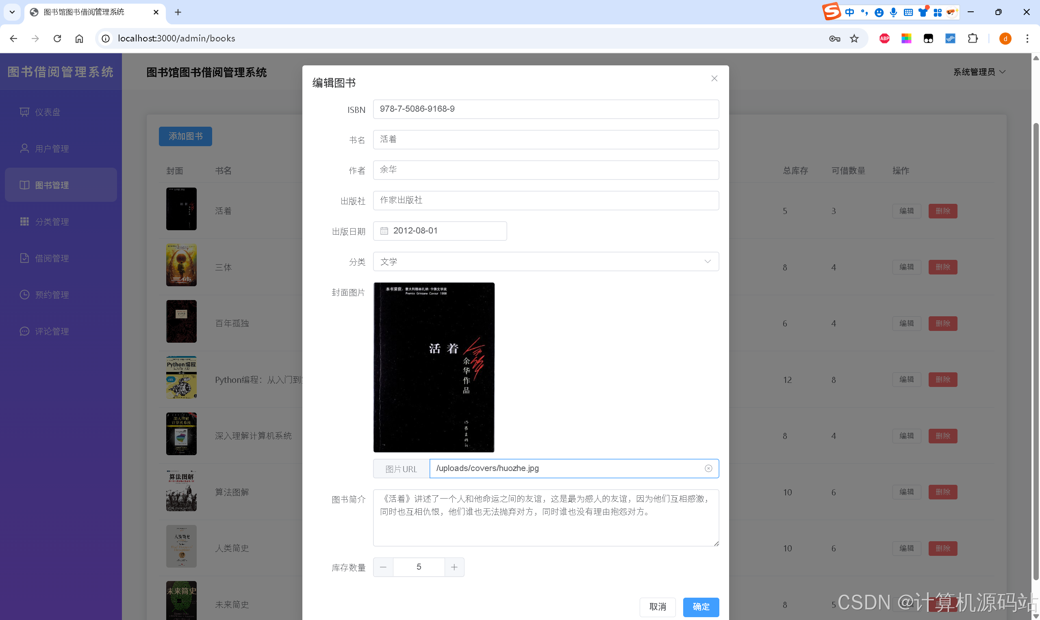This screenshot has height=620, width=1040.
Task: Open the browser extensions puzzle icon
Action: [x=973, y=39]
